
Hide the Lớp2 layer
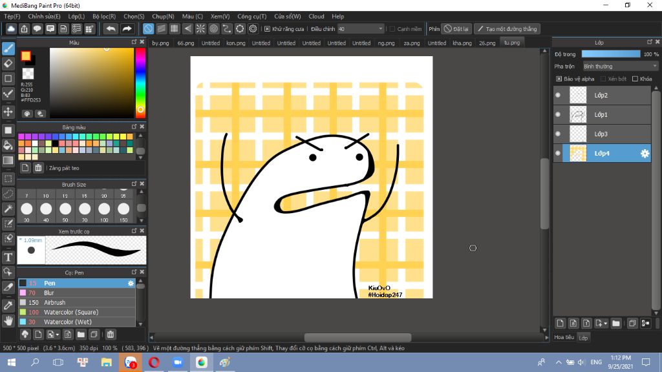(x=558, y=96)
